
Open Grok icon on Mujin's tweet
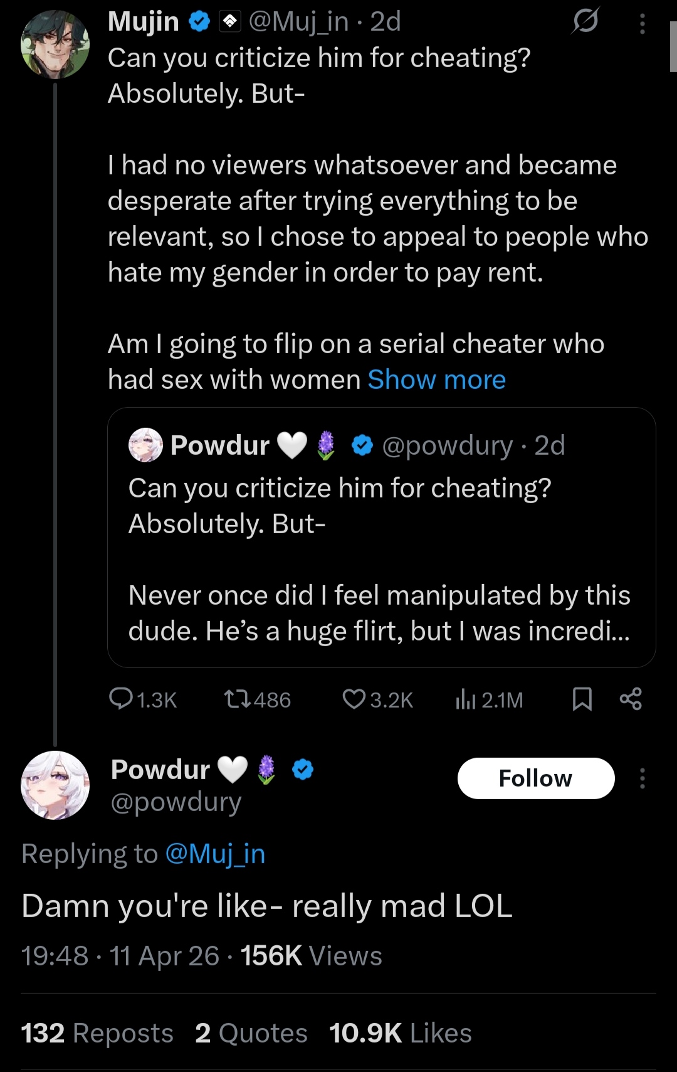(585, 21)
